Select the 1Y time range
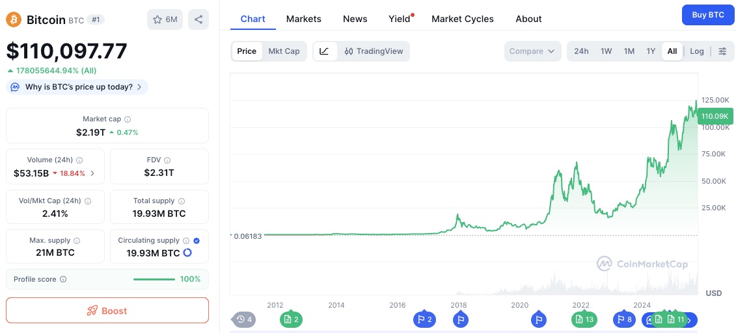Screen dimensions: 736x333 coord(650,51)
